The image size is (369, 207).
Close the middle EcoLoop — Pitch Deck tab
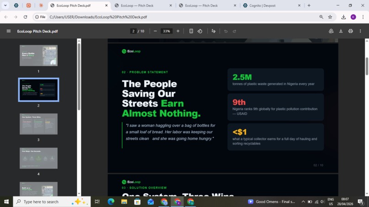171,5
